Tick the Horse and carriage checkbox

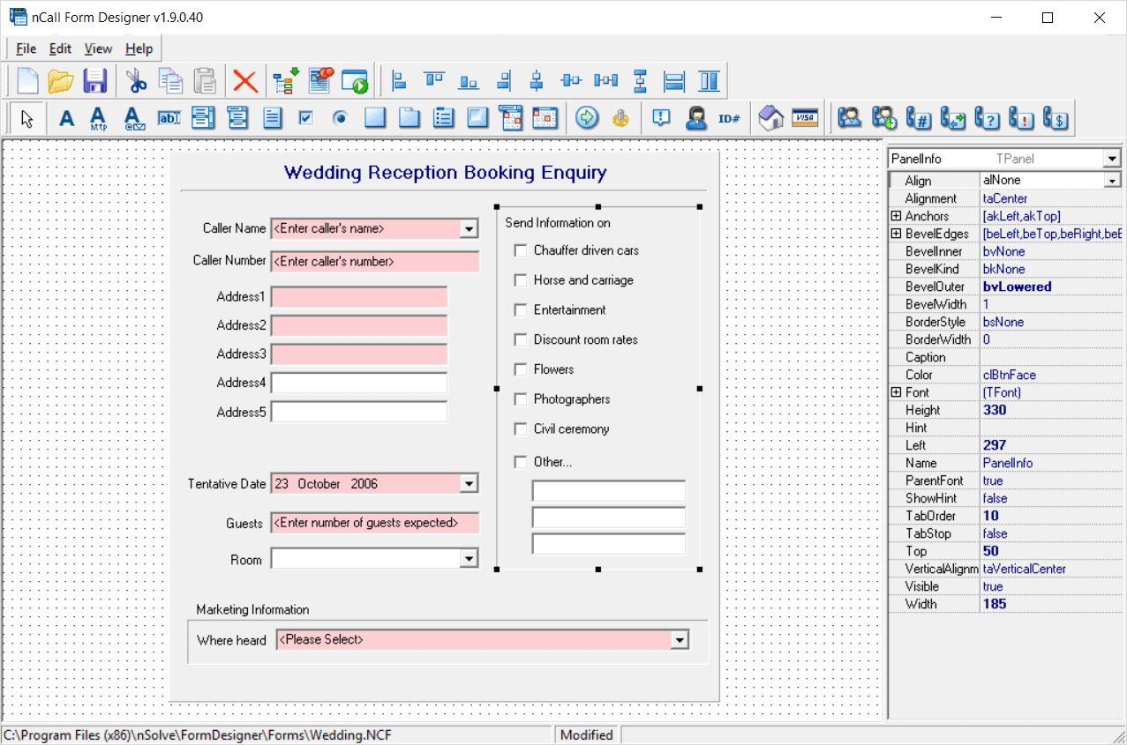pos(521,280)
